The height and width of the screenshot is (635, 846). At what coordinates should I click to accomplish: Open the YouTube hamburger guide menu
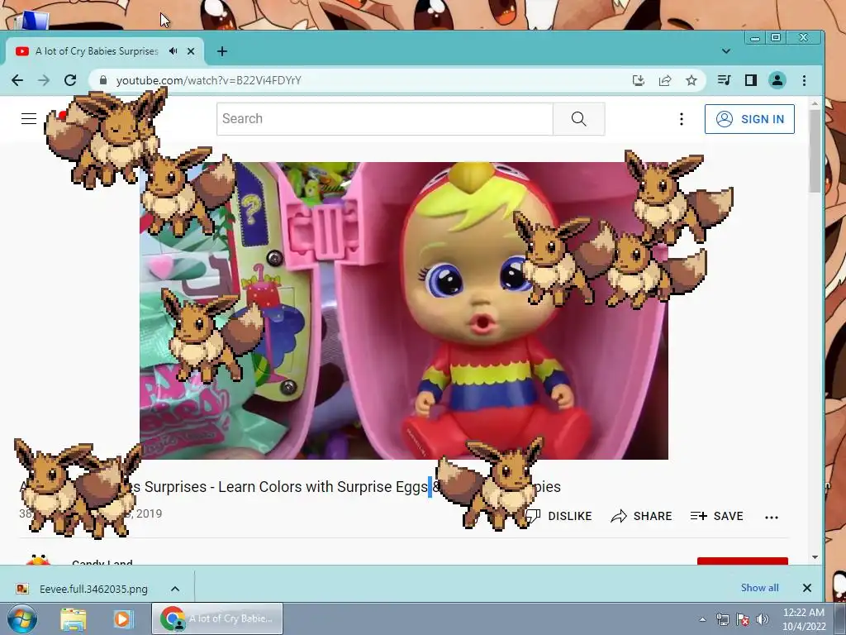coord(29,119)
